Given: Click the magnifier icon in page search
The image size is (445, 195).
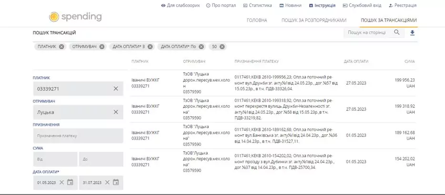Looking at the screenshot, I should pyautogui.click(x=396, y=32).
